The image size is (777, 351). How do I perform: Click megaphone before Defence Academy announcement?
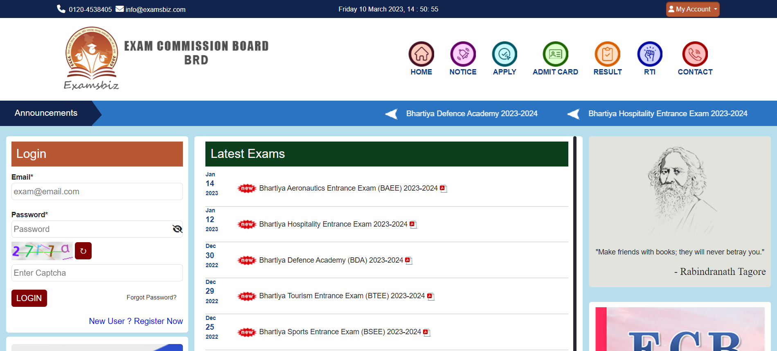391,114
